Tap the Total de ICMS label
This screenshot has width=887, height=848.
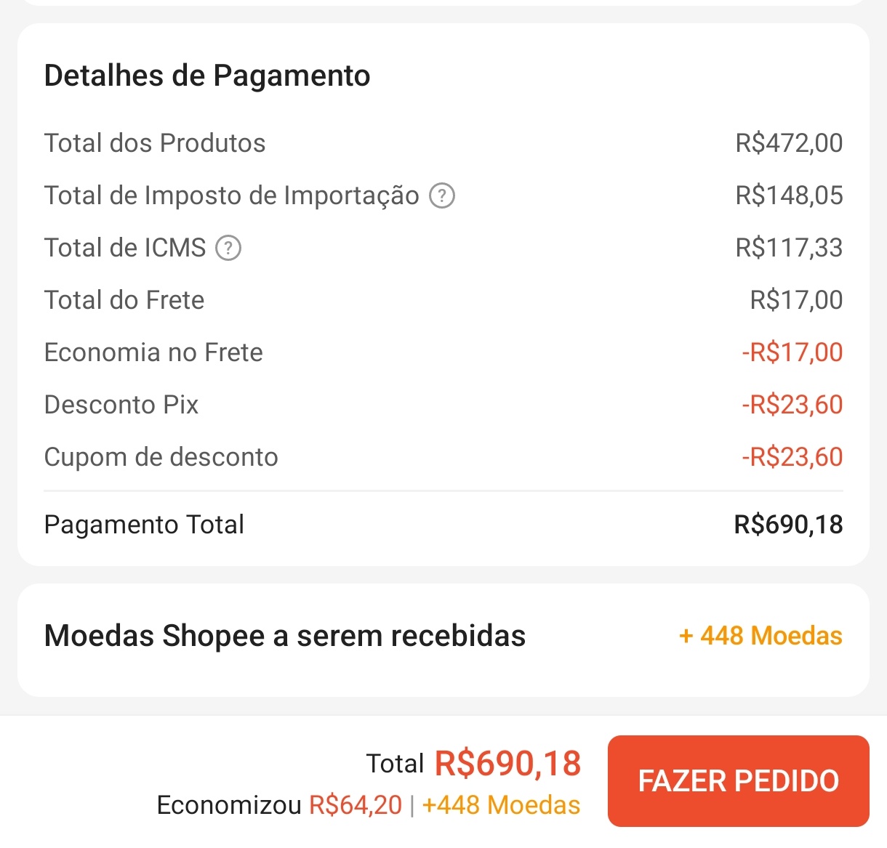coord(125,249)
